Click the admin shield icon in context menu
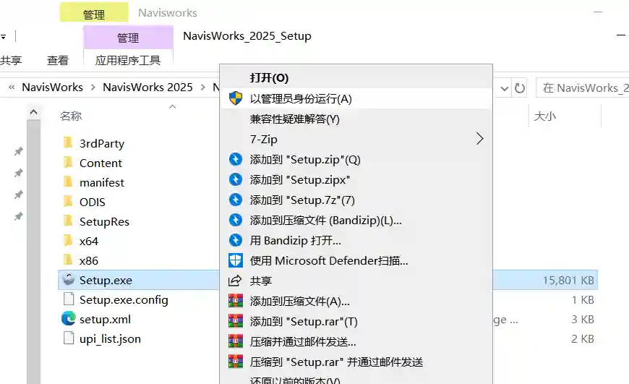The image size is (629, 384). pos(235,98)
